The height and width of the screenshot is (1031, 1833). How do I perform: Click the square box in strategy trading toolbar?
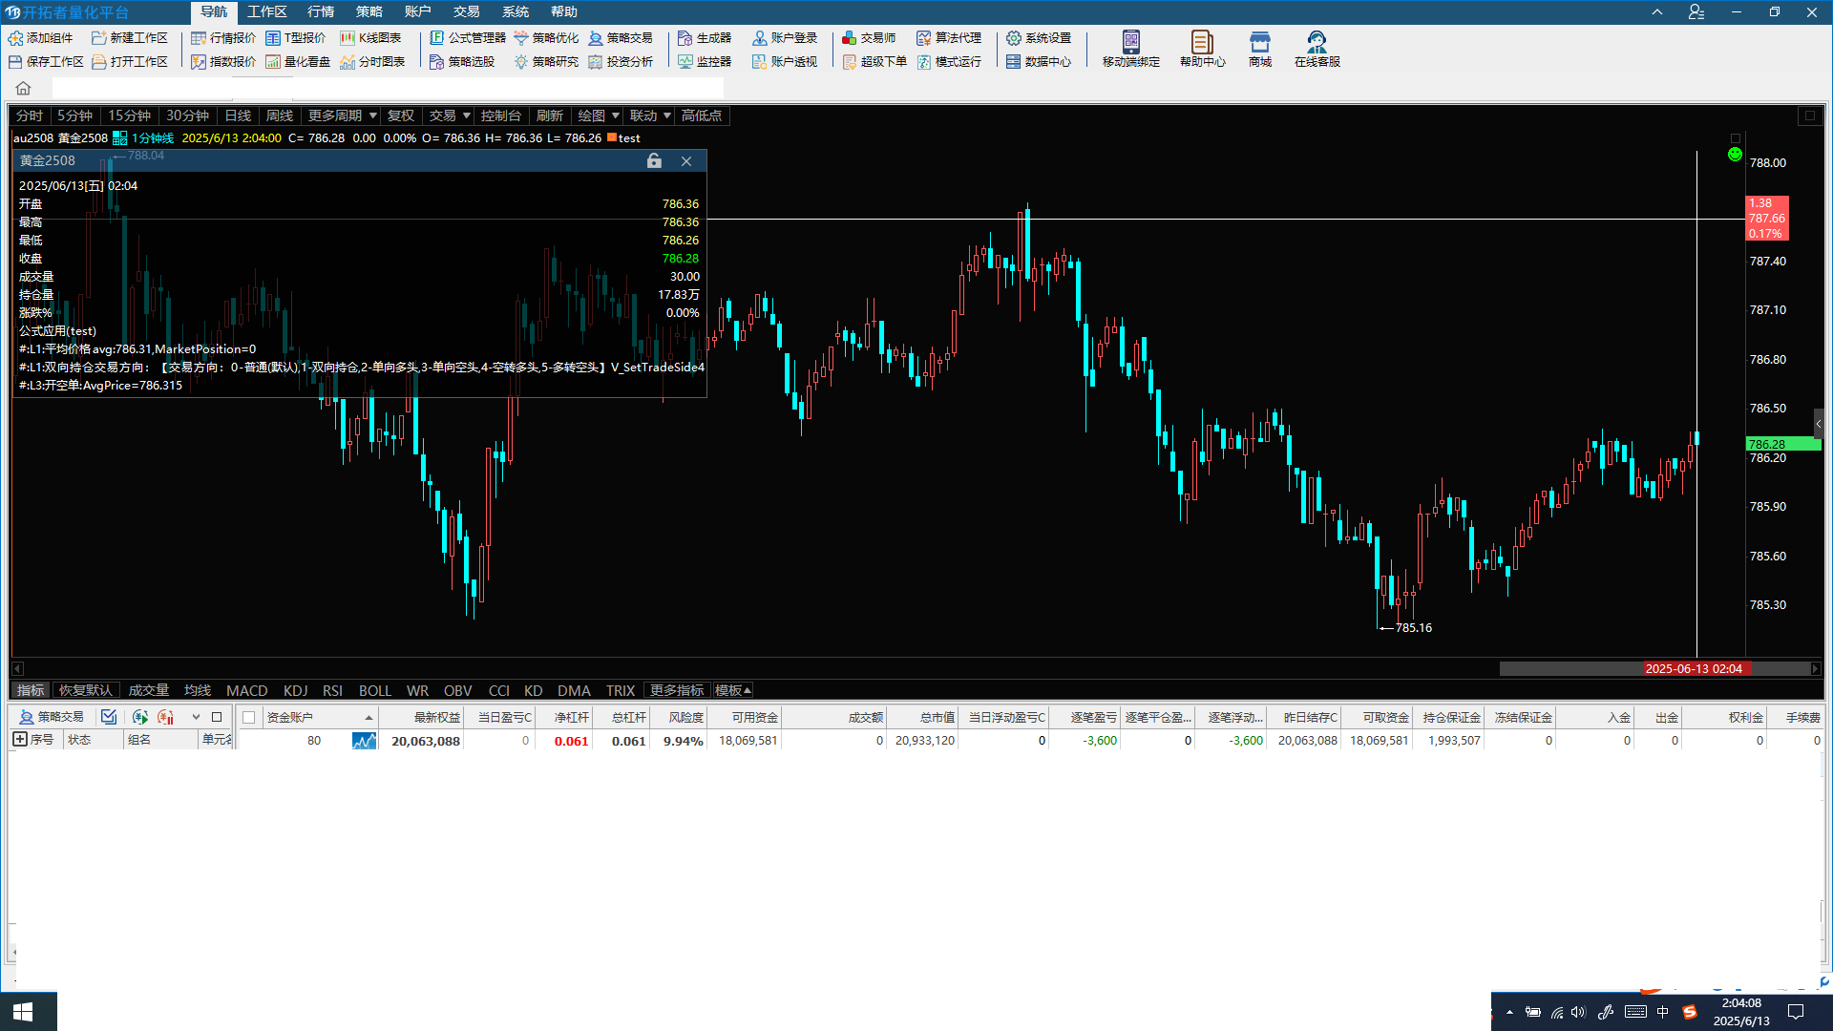(217, 717)
